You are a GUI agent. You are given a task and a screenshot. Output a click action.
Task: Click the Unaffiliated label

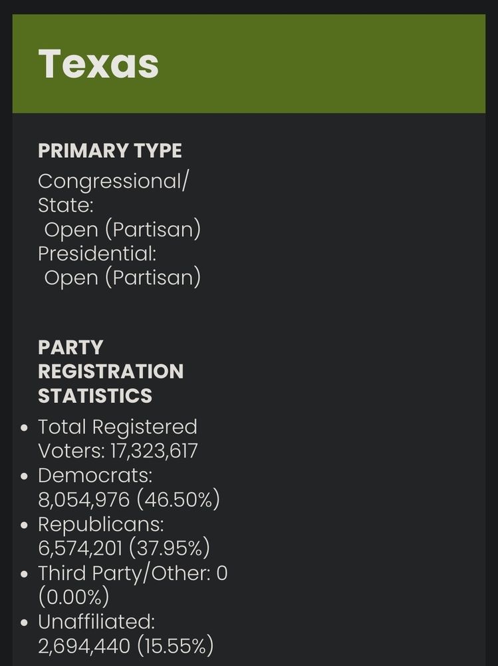coord(96,621)
